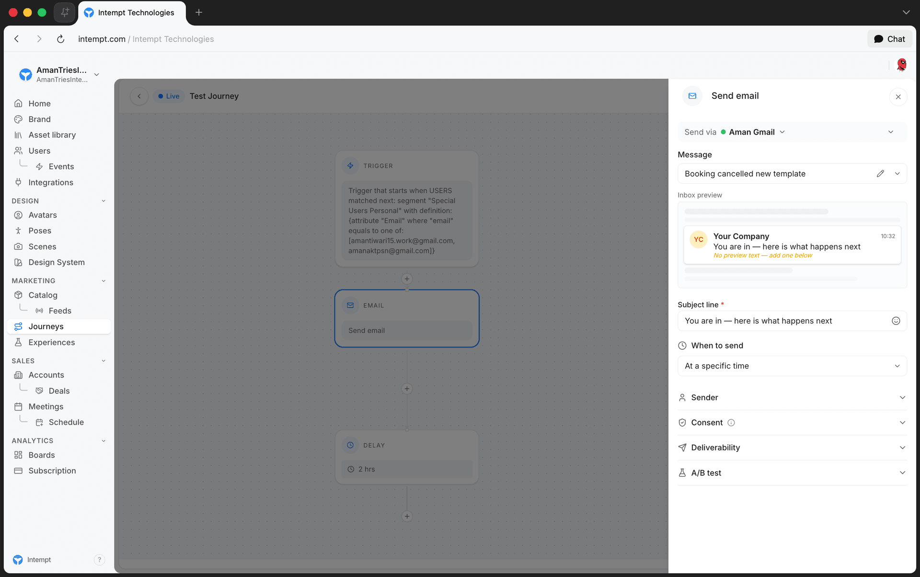Add step between Trigger and Email
920x577 pixels.
click(407, 279)
